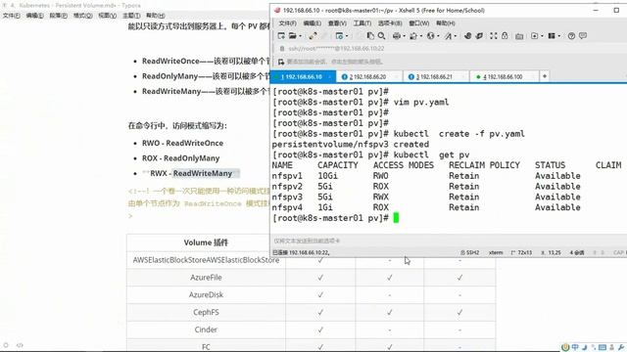Click the 72x13 size entry in status bar
The image size is (627, 352).
pos(522,252)
